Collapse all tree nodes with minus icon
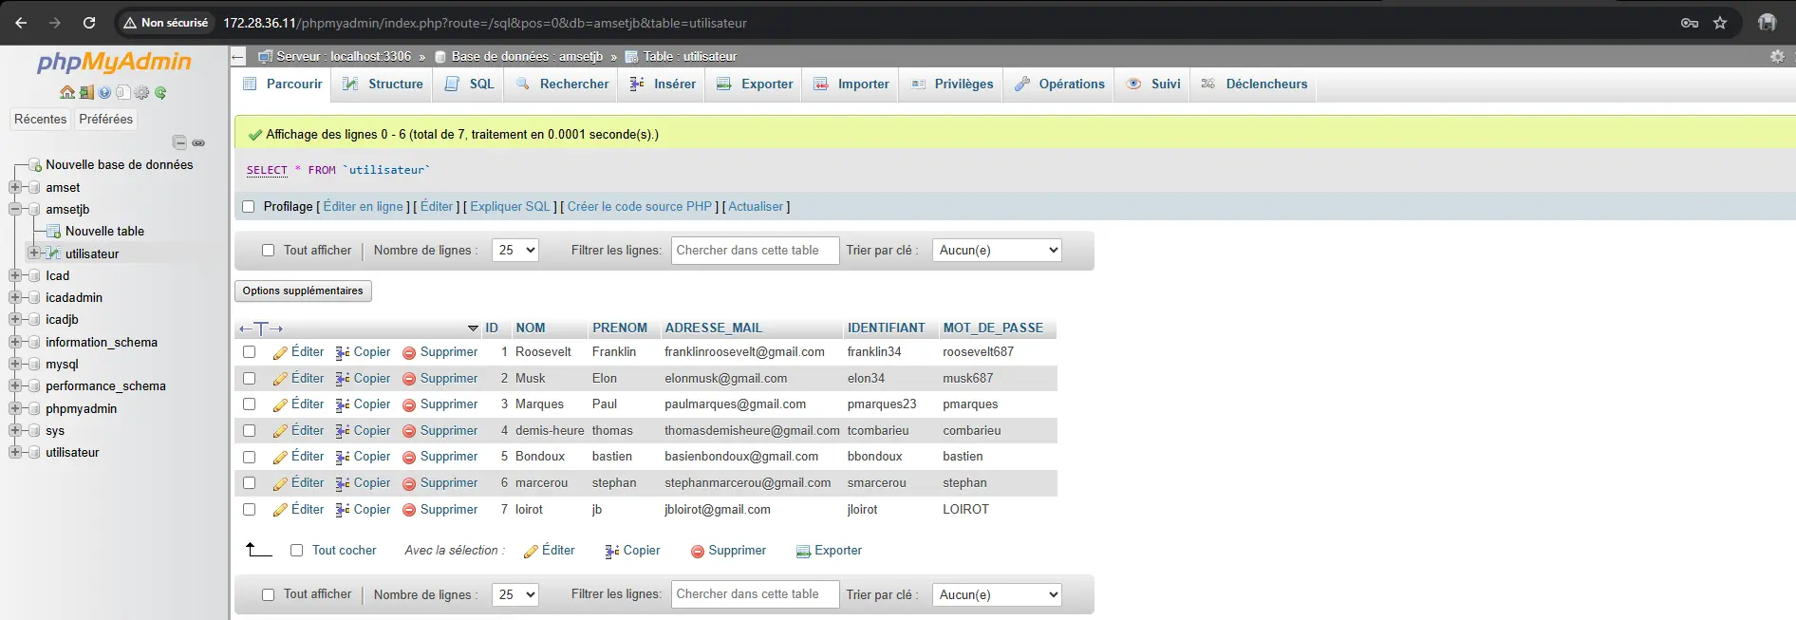The height and width of the screenshot is (620, 1796). 179,142
